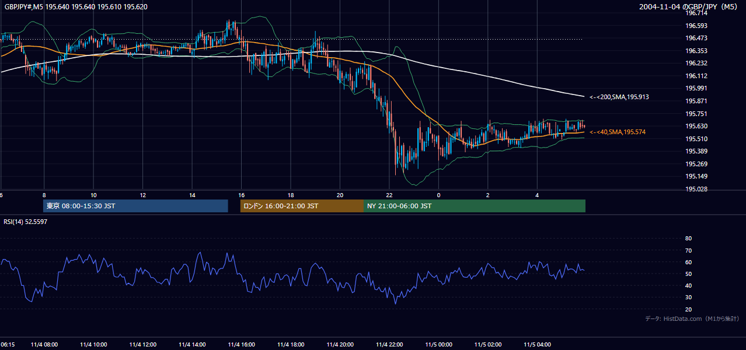The width and height of the screenshot is (746, 350).
Task: Click the 195.149 price axis label
Action: [696, 176]
